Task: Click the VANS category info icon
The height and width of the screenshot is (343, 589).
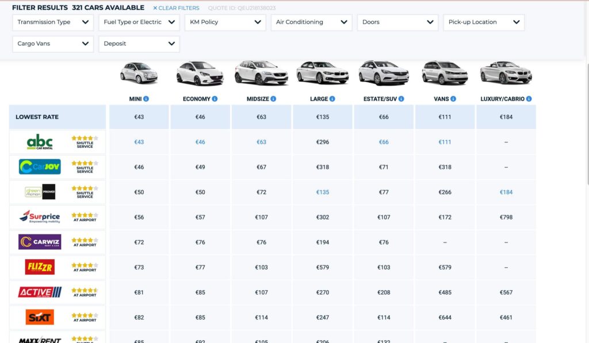Action: pos(453,99)
